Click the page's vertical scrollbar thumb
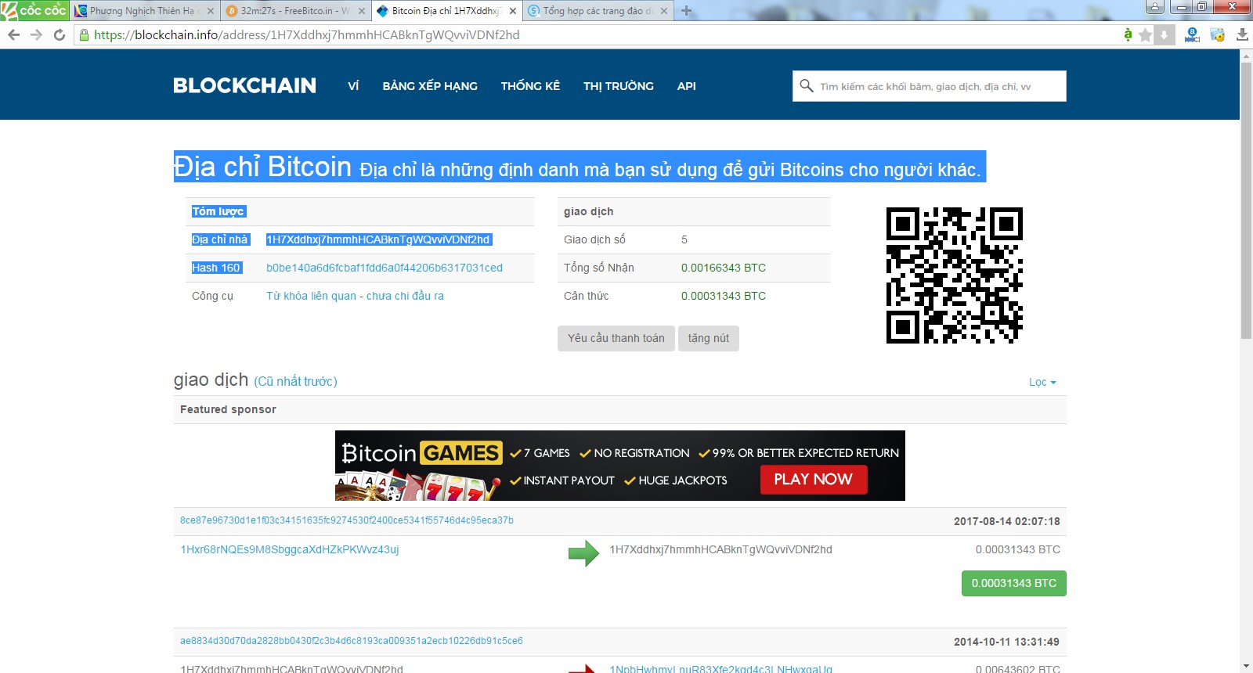 pyautogui.click(x=1246, y=200)
